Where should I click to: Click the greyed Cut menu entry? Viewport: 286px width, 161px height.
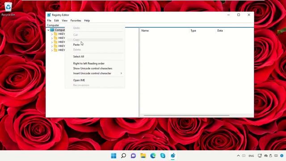[95, 35]
